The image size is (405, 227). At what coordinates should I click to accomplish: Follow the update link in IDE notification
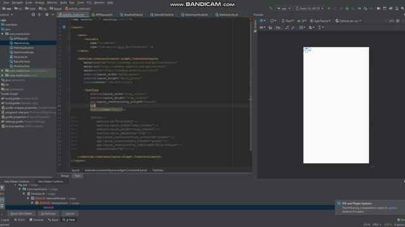coord(392,207)
